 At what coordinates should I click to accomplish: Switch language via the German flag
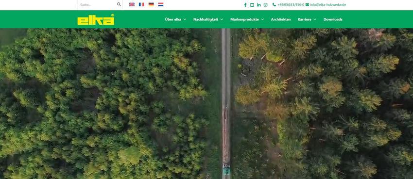pyautogui.click(x=151, y=4)
